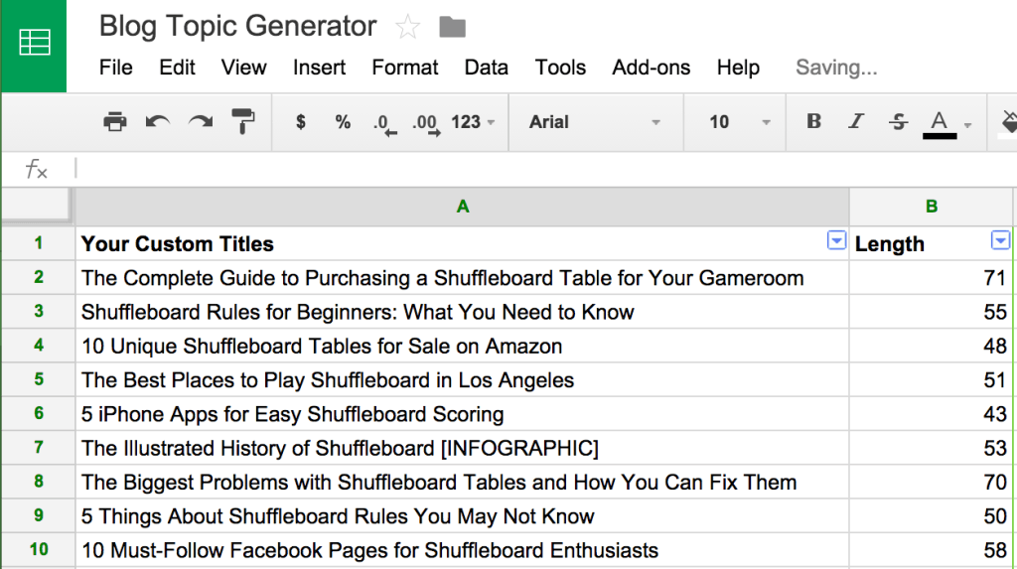The height and width of the screenshot is (569, 1017).
Task: Select row 5 header
Action: 39,379
